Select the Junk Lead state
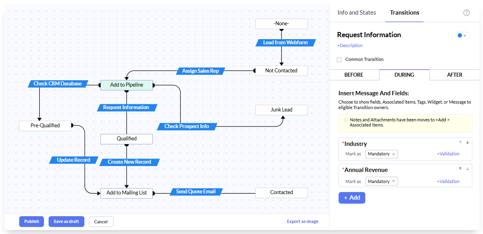The width and height of the screenshot is (483, 234). tap(281, 110)
